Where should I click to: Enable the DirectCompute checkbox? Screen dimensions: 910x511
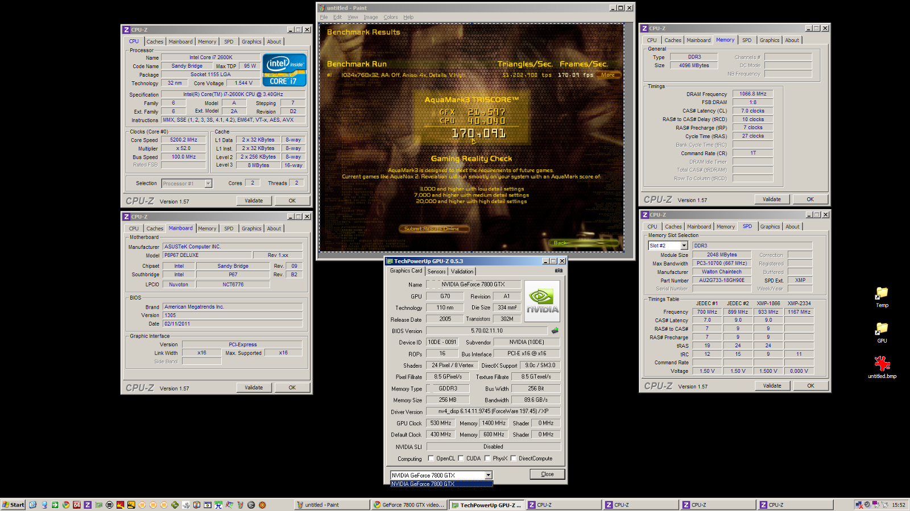[513, 458]
